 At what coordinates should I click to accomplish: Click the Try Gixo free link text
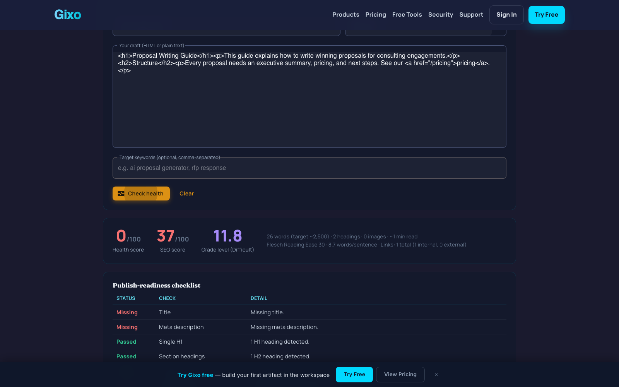[x=195, y=375]
